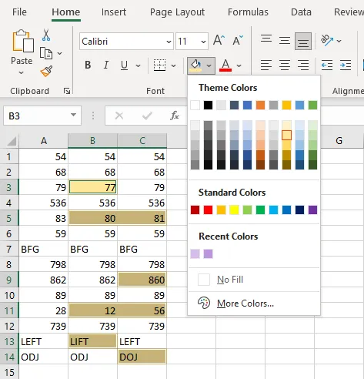Center text horizontally in ribbon

click(x=285, y=65)
